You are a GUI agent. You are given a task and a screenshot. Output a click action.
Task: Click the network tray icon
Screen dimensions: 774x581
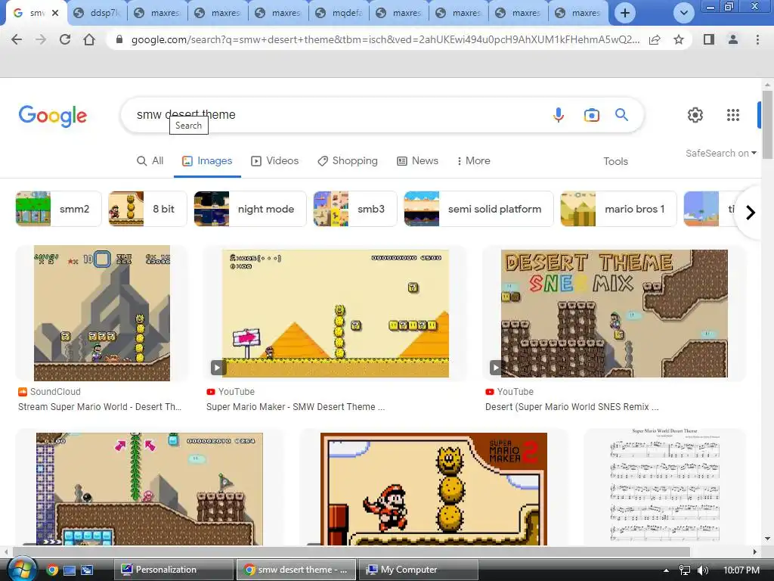click(685, 570)
